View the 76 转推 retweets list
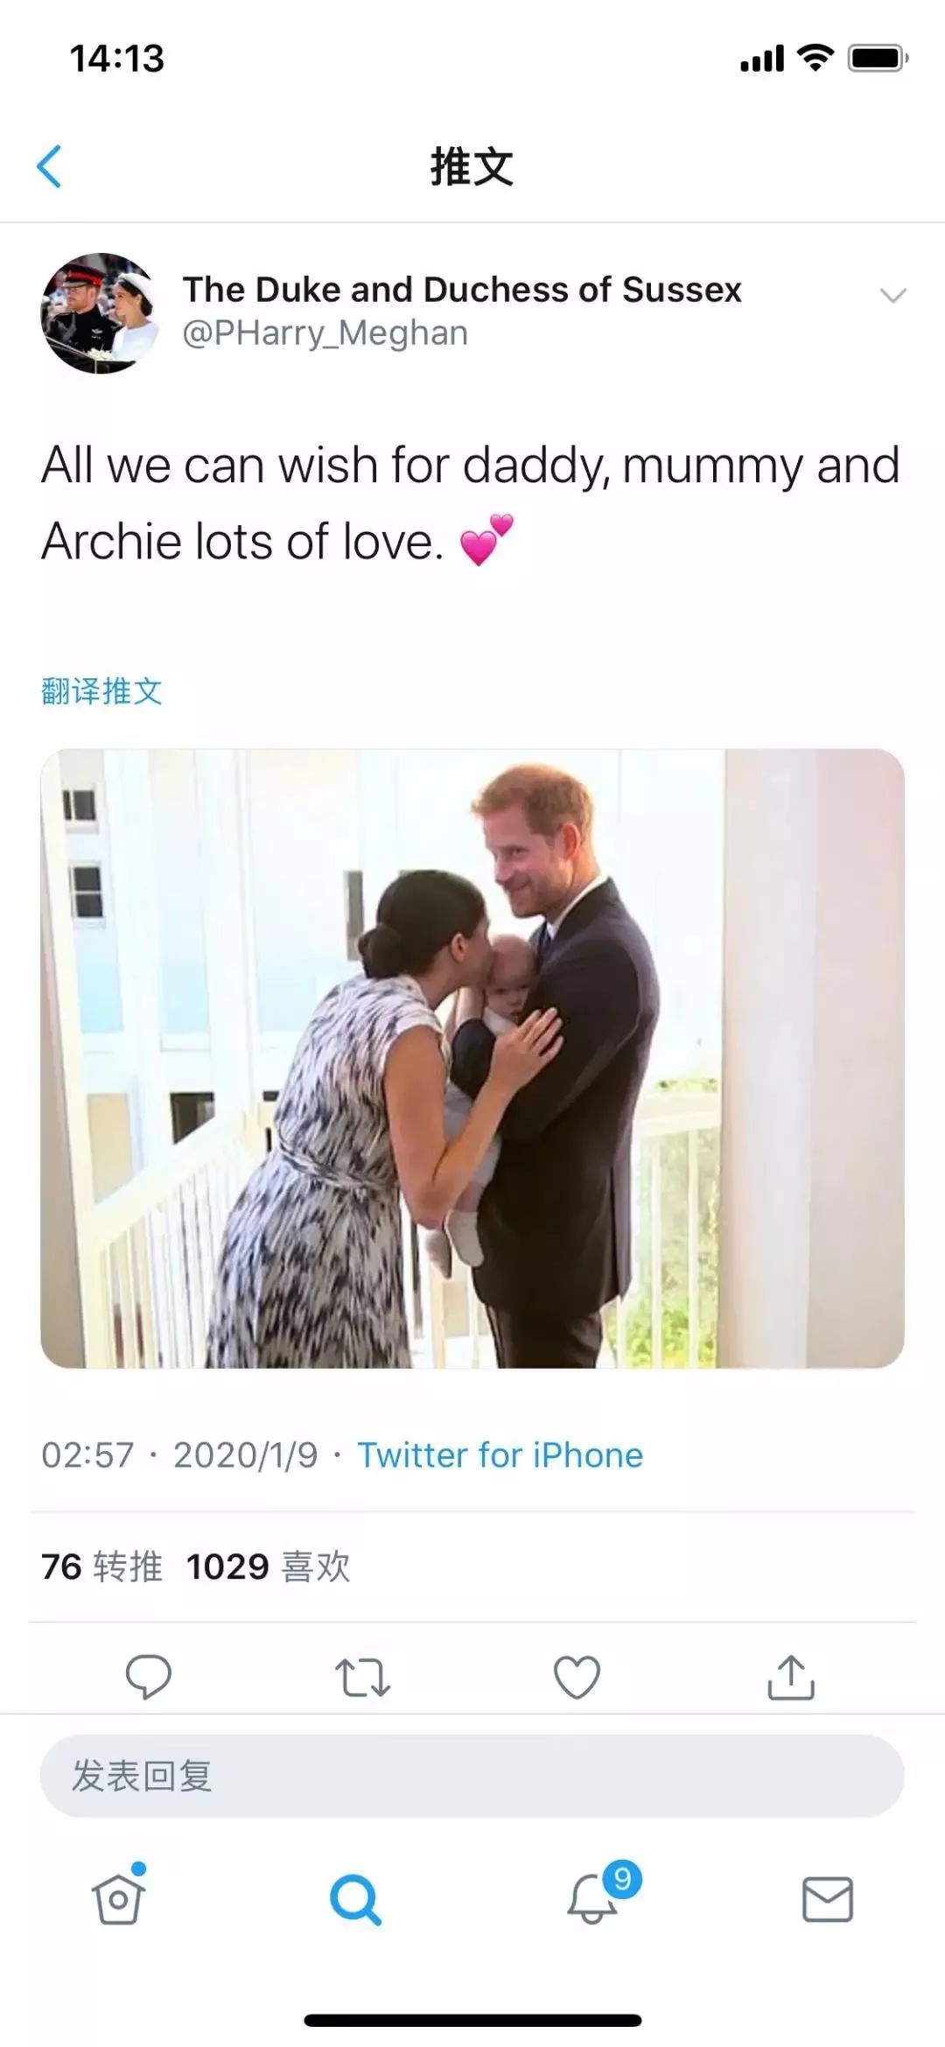945x2047 pixels. click(x=101, y=1567)
